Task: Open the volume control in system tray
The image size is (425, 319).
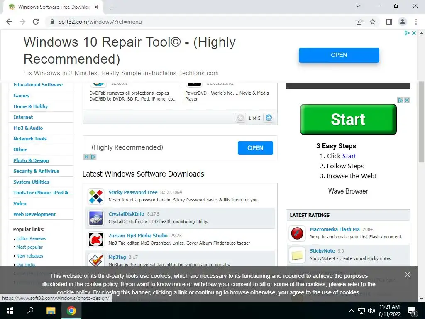Action: coord(371,311)
